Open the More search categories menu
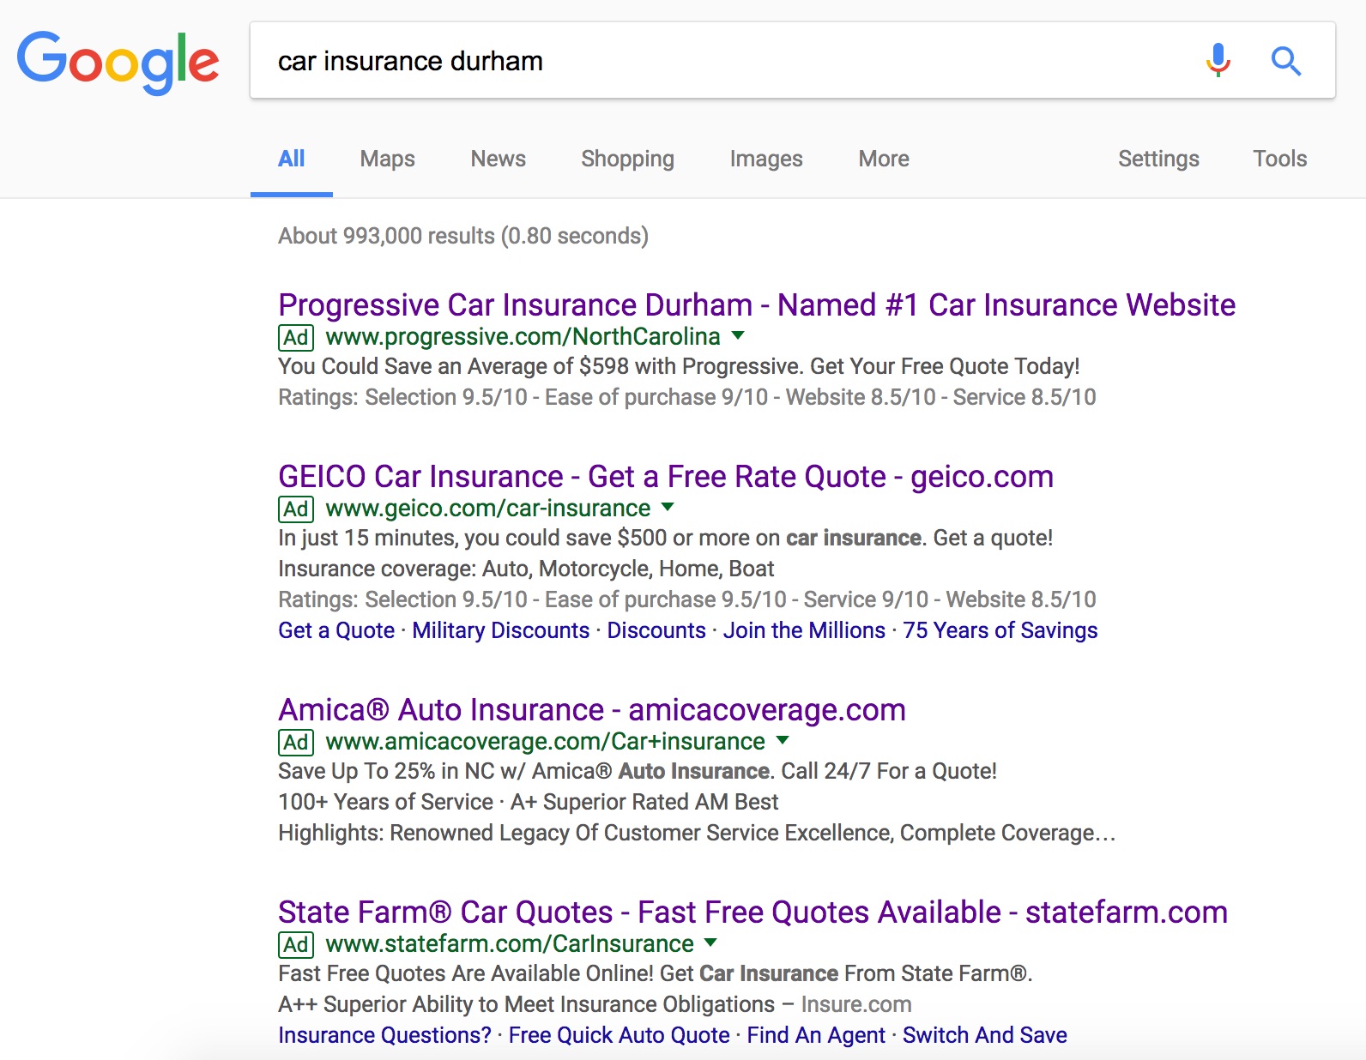The height and width of the screenshot is (1060, 1366). (x=884, y=159)
